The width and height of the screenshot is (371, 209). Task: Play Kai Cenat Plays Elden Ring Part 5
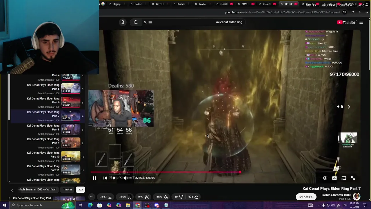click(46, 89)
